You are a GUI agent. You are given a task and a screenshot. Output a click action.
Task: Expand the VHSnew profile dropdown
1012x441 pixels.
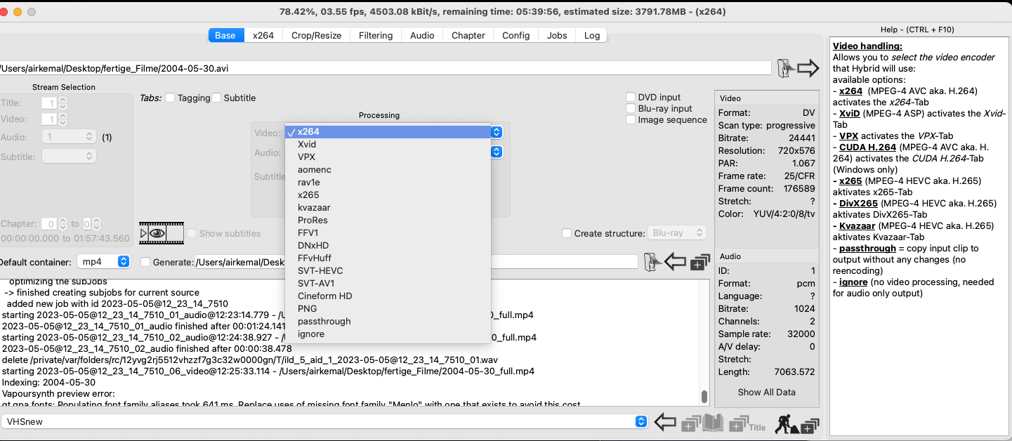coord(640,421)
